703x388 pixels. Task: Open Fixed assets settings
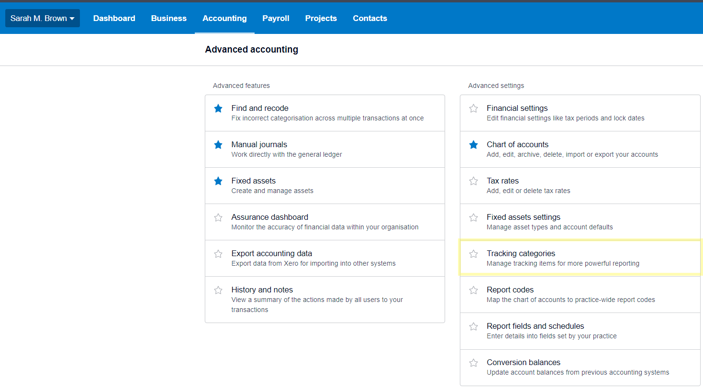pos(580,222)
